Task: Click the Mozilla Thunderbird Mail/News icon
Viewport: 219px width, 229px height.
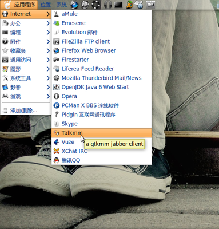Action: tap(56, 78)
